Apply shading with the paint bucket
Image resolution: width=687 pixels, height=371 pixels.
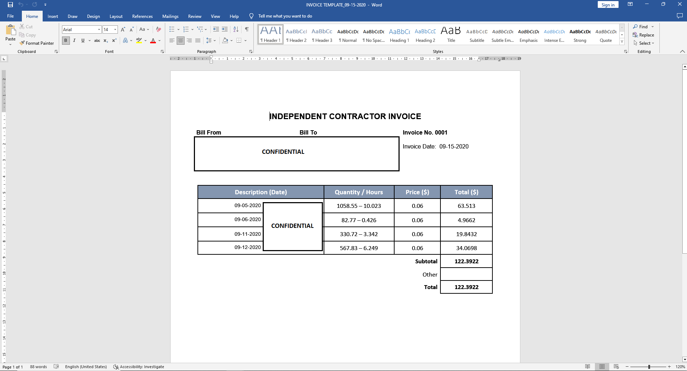[x=225, y=41]
